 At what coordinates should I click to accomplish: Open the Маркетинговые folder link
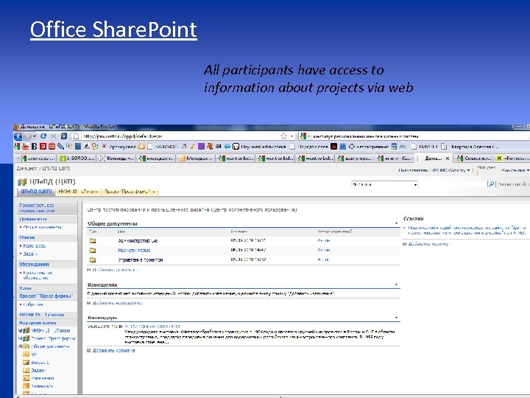134,251
